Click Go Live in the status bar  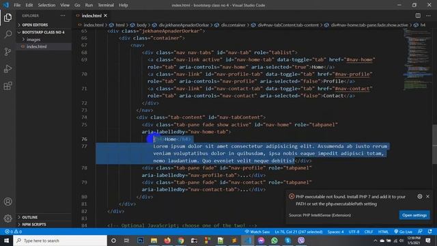[403, 232]
